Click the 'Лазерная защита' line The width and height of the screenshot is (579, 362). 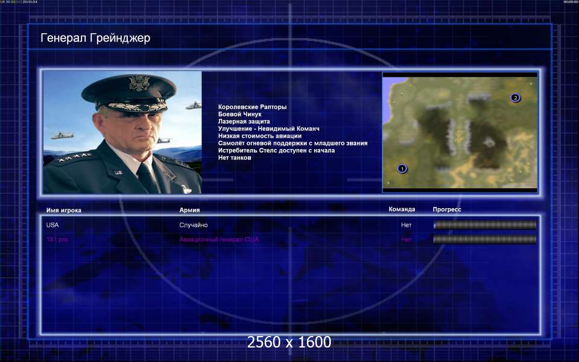[x=244, y=121]
